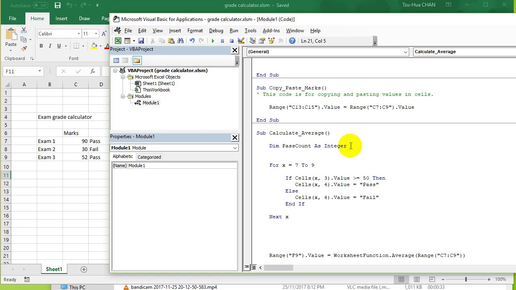This screenshot has width=516, height=290.
Task: Click the yellow Fill Color bucket
Action: pyautogui.click(x=94, y=46)
